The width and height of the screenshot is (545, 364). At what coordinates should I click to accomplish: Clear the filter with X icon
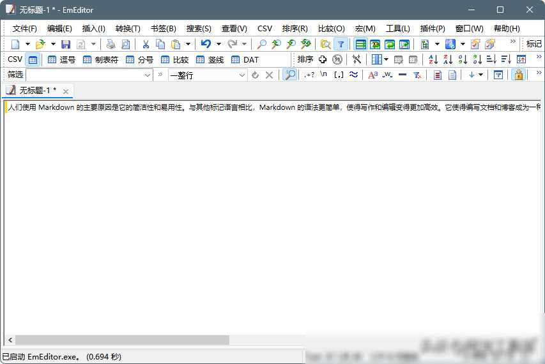tap(269, 75)
